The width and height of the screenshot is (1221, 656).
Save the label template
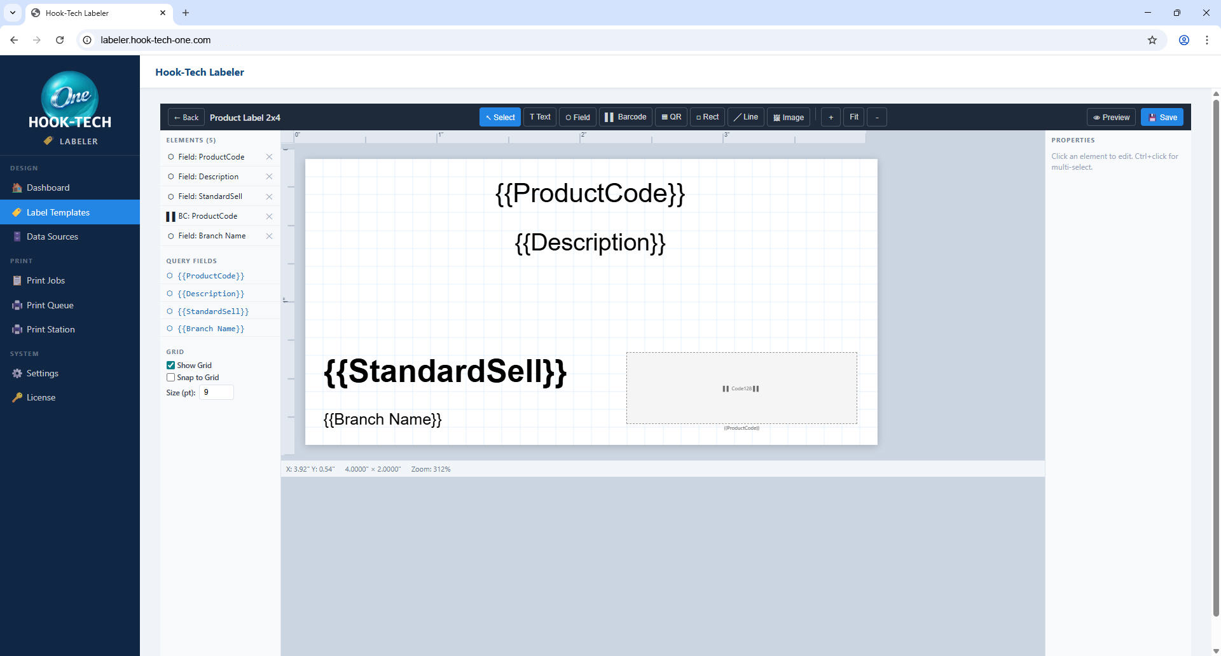(1162, 117)
